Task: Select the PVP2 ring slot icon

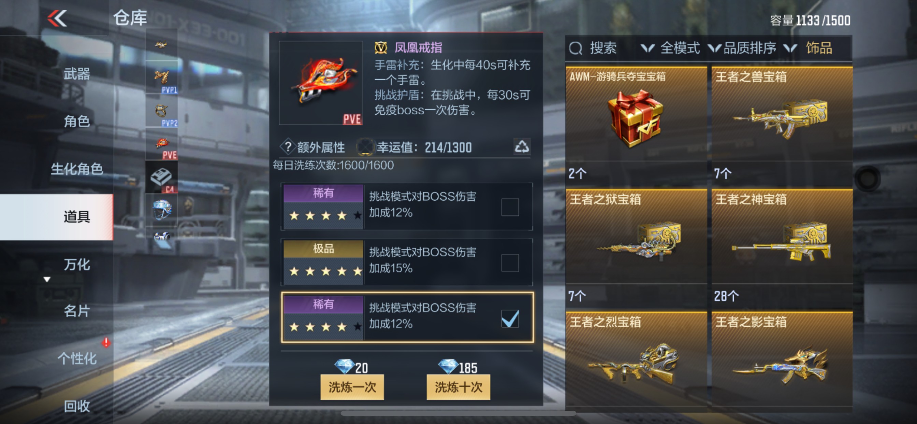Action: point(162,111)
